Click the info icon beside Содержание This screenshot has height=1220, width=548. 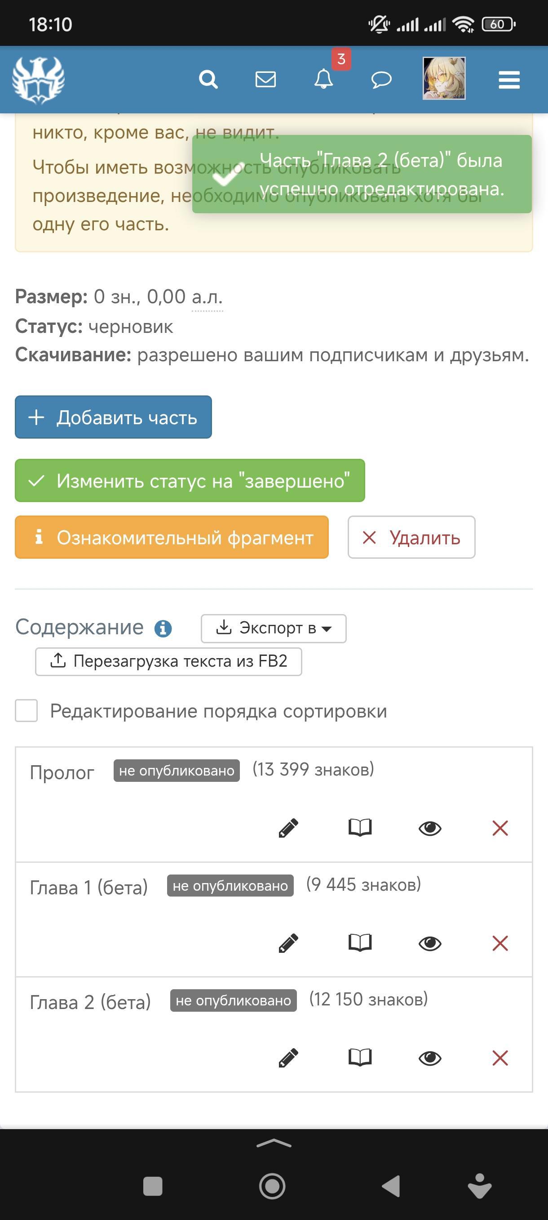click(x=163, y=628)
